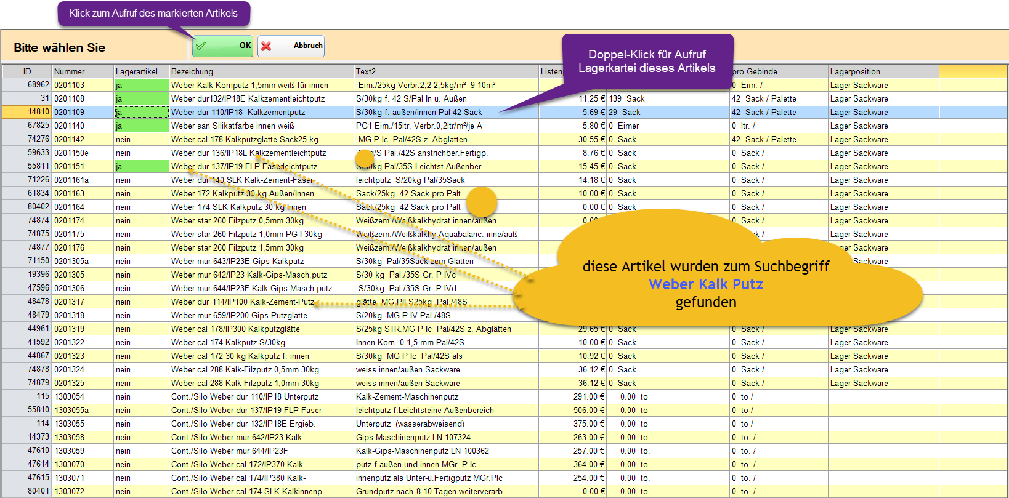Screen dimensions: 1009x498
Task: Click price cell 8.76 €
Action: pyautogui.click(x=572, y=153)
